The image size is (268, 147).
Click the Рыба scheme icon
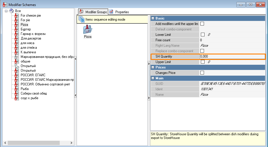17,89
